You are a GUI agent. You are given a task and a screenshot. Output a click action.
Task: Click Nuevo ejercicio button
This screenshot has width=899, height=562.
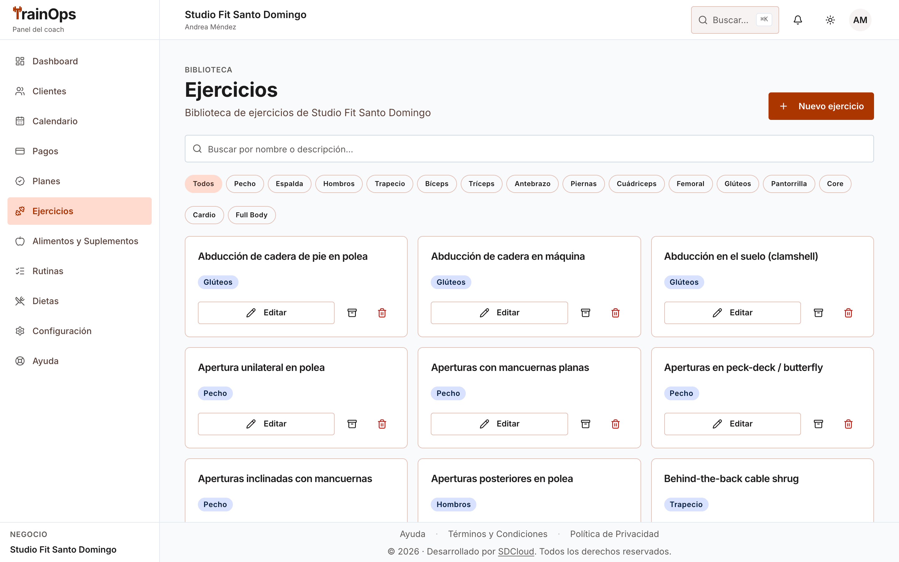point(821,106)
